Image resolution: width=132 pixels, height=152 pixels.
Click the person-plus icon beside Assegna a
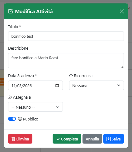click(10, 97)
